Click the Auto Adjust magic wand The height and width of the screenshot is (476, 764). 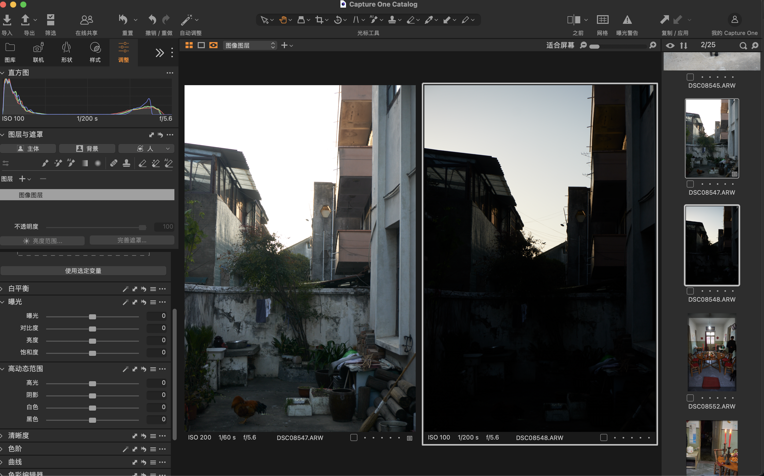186,20
